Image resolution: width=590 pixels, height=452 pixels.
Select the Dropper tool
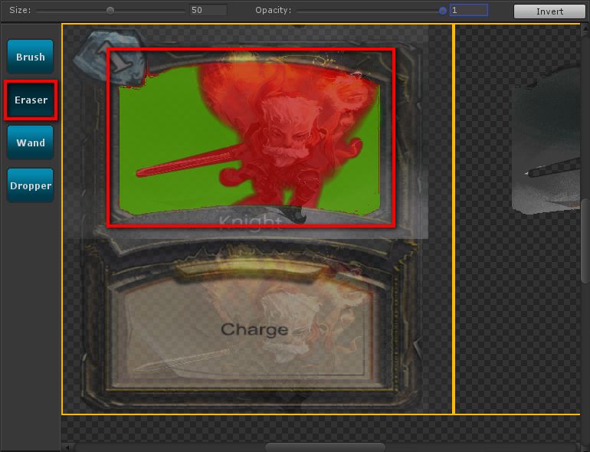31,185
